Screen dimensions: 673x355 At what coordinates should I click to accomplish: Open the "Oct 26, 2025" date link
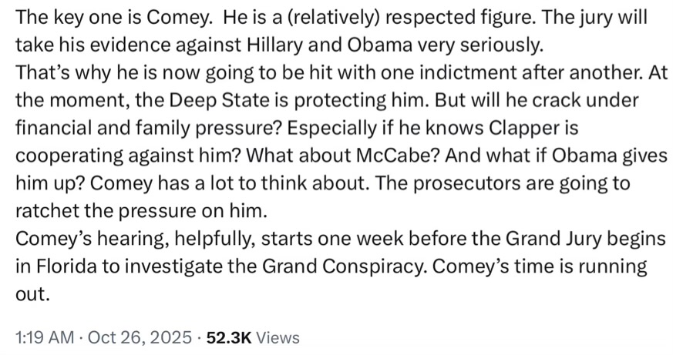[x=131, y=337]
